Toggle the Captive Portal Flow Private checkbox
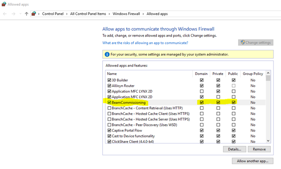This screenshot has height=169, width=281. pyautogui.click(x=218, y=130)
